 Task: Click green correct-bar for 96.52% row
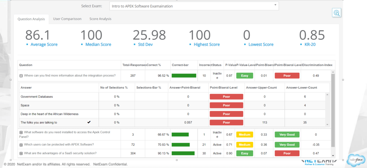pos(183,76)
